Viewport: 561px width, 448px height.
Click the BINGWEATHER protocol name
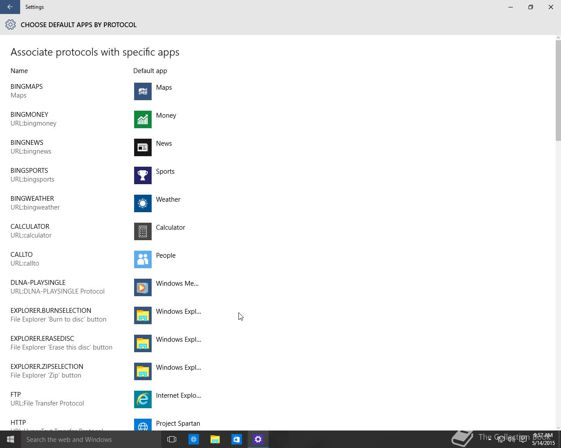[x=32, y=199]
